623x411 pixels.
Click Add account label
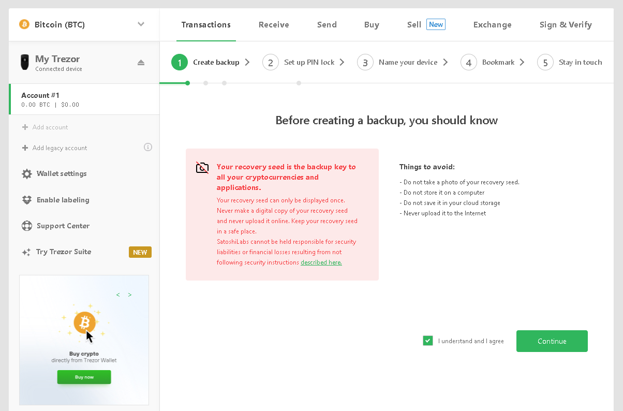(x=50, y=127)
